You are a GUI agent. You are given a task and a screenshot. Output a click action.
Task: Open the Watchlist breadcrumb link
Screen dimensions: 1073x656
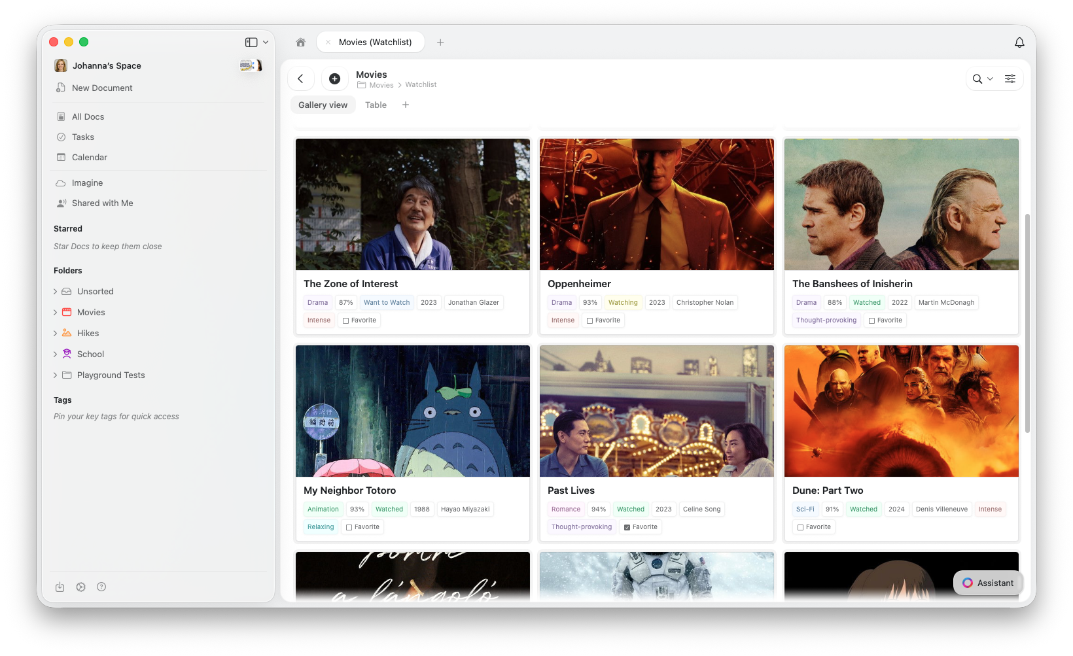click(x=421, y=84)
